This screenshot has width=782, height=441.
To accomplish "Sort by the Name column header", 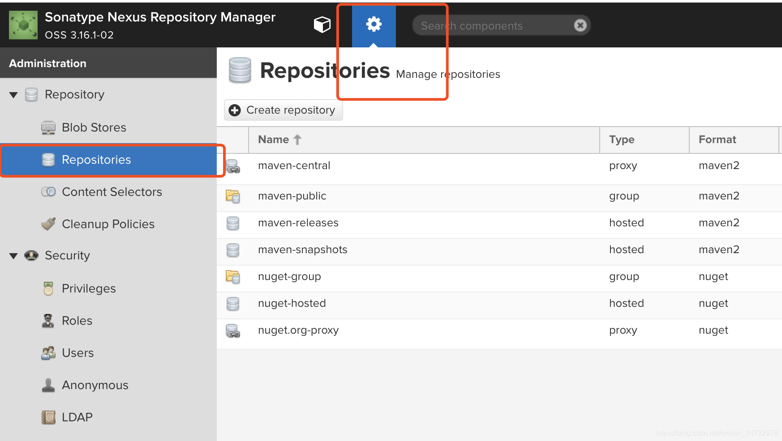I will point(424,140).
